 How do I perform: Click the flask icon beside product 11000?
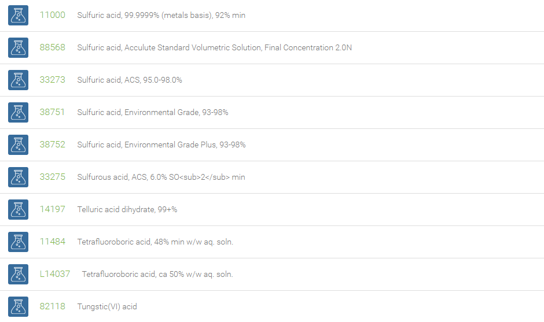(18, 15)
